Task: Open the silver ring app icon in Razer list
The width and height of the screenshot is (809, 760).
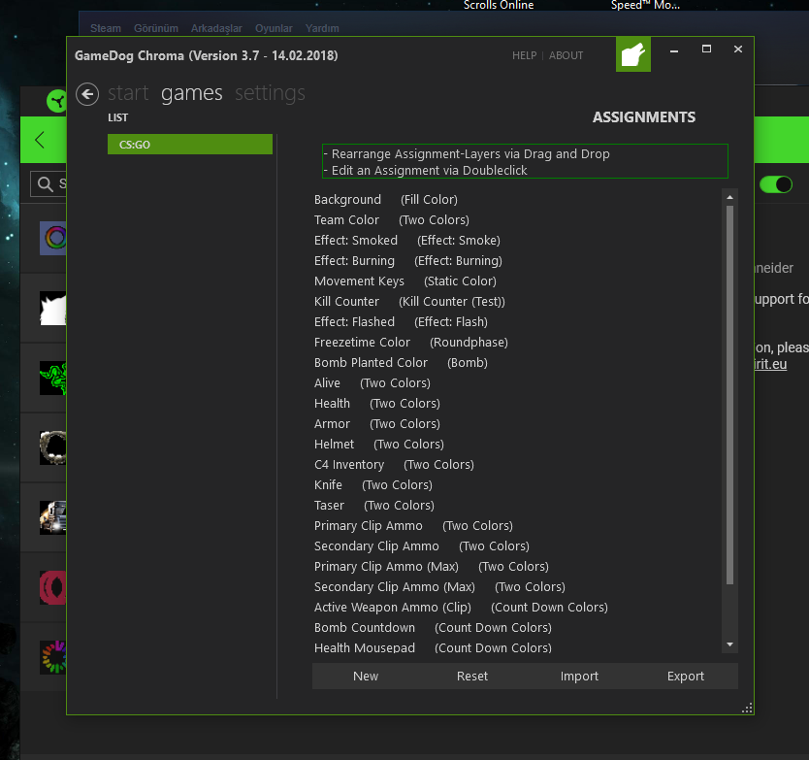Action: (x=53, y=447)
